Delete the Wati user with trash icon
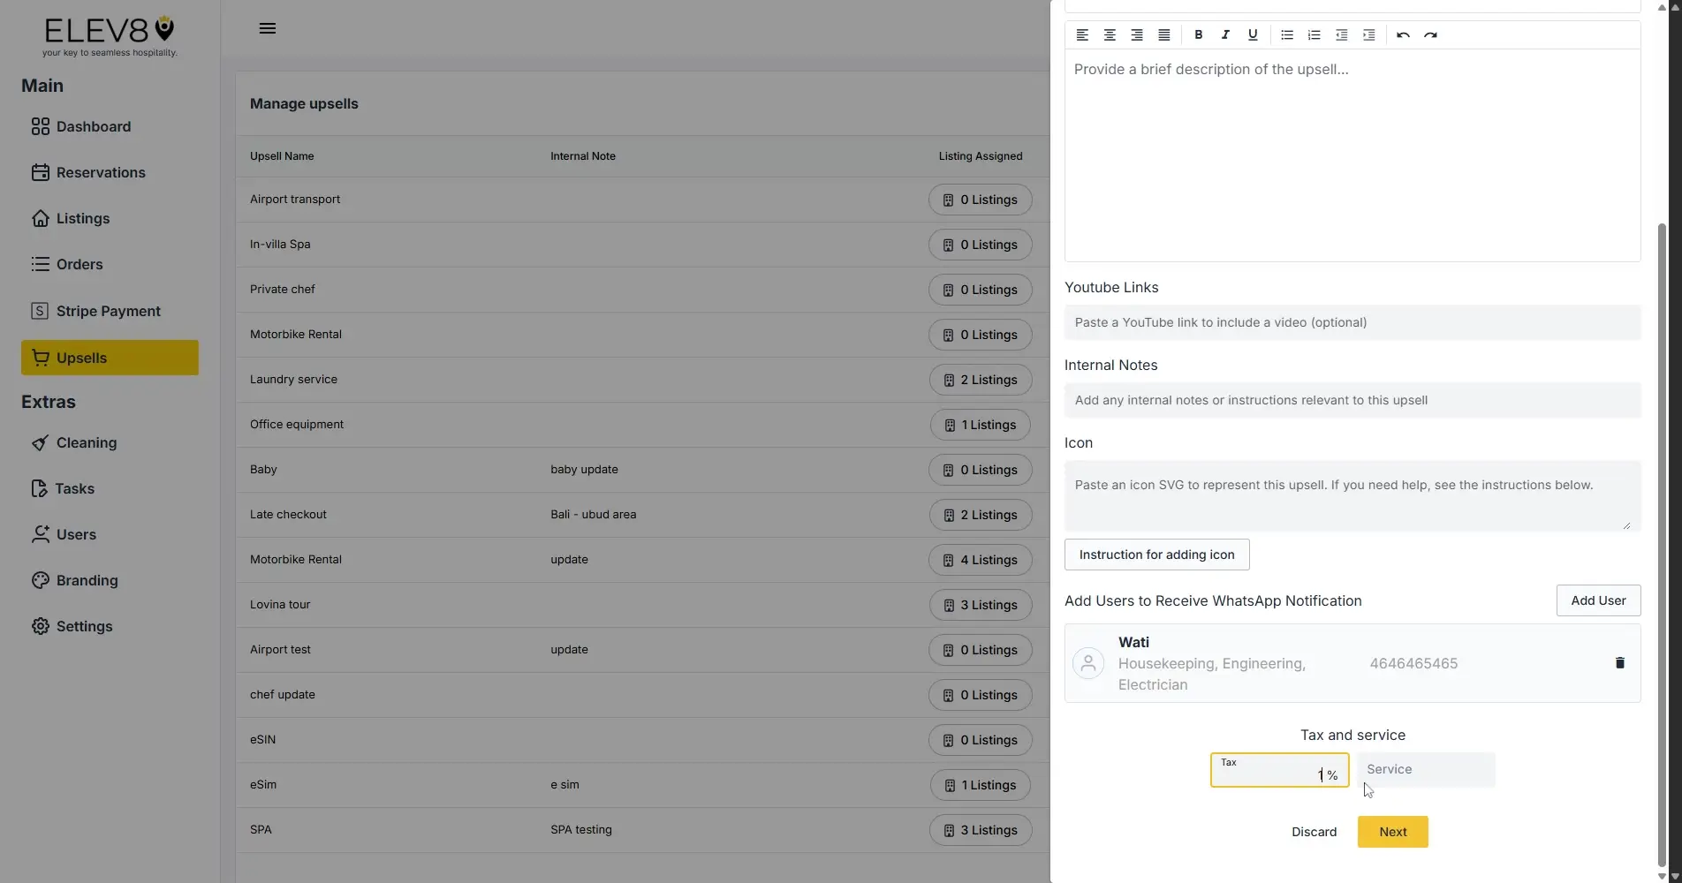1682x883 pixels. pos(1619,662)
